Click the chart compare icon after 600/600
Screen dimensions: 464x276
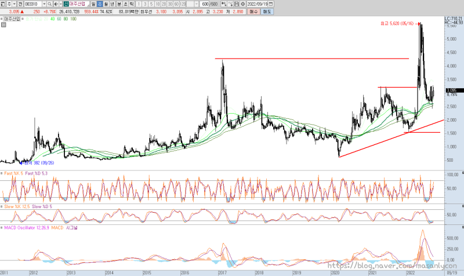[x=224, y=4]
